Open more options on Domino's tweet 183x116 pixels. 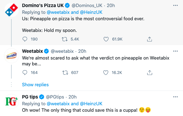(175, 5)
